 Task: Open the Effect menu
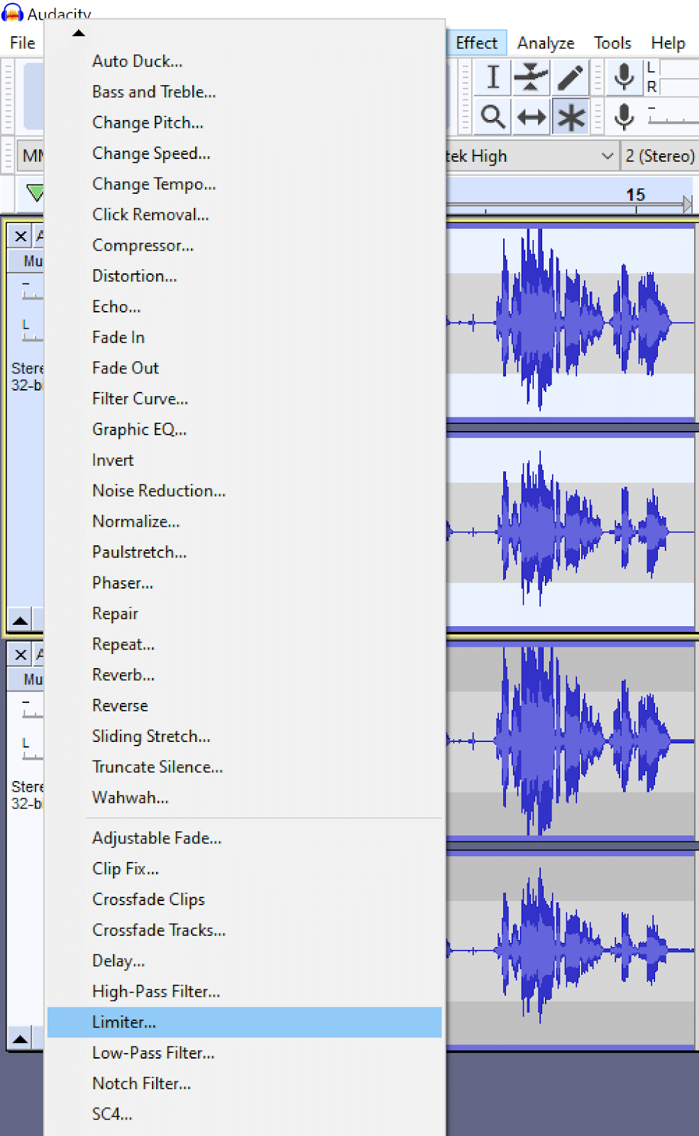point(476,43)
